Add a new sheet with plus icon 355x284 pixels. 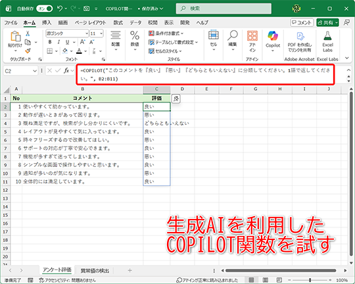pyautogui.click(x=130, y=270)
